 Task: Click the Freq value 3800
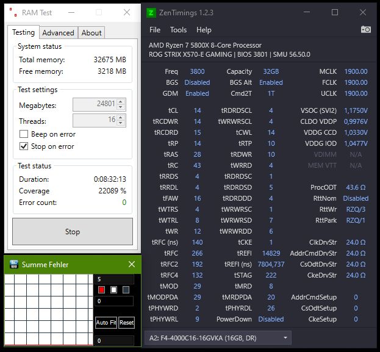click(x=197, y=71)
